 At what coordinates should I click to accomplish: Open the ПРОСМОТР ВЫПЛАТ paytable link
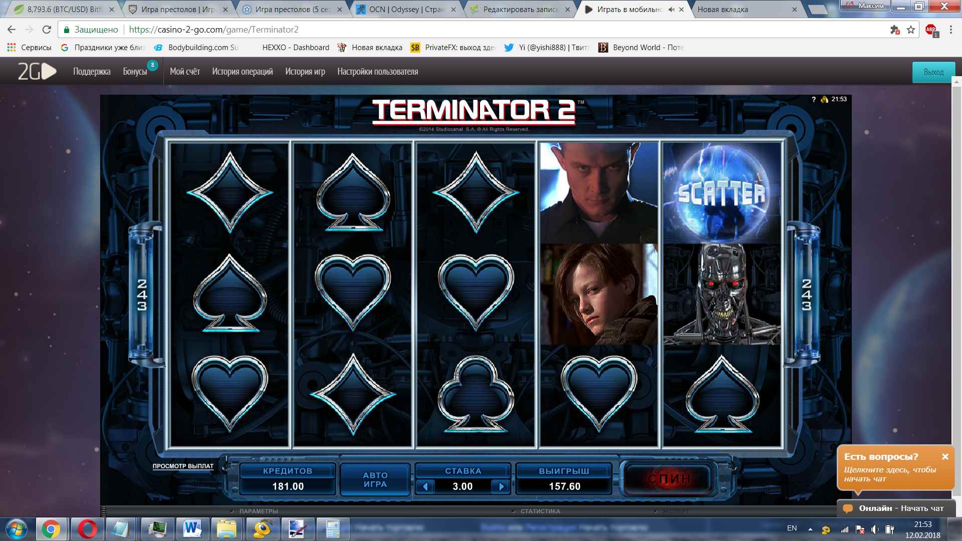click(x=183, y=466)
